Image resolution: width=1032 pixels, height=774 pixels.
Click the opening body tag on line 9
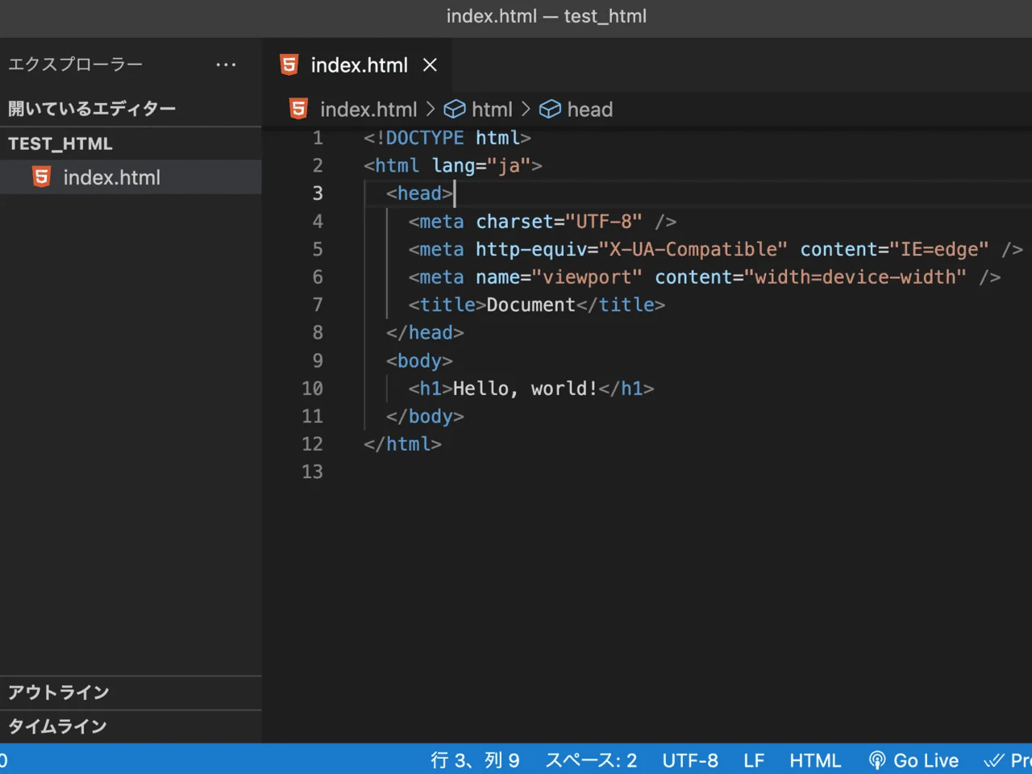419,360
